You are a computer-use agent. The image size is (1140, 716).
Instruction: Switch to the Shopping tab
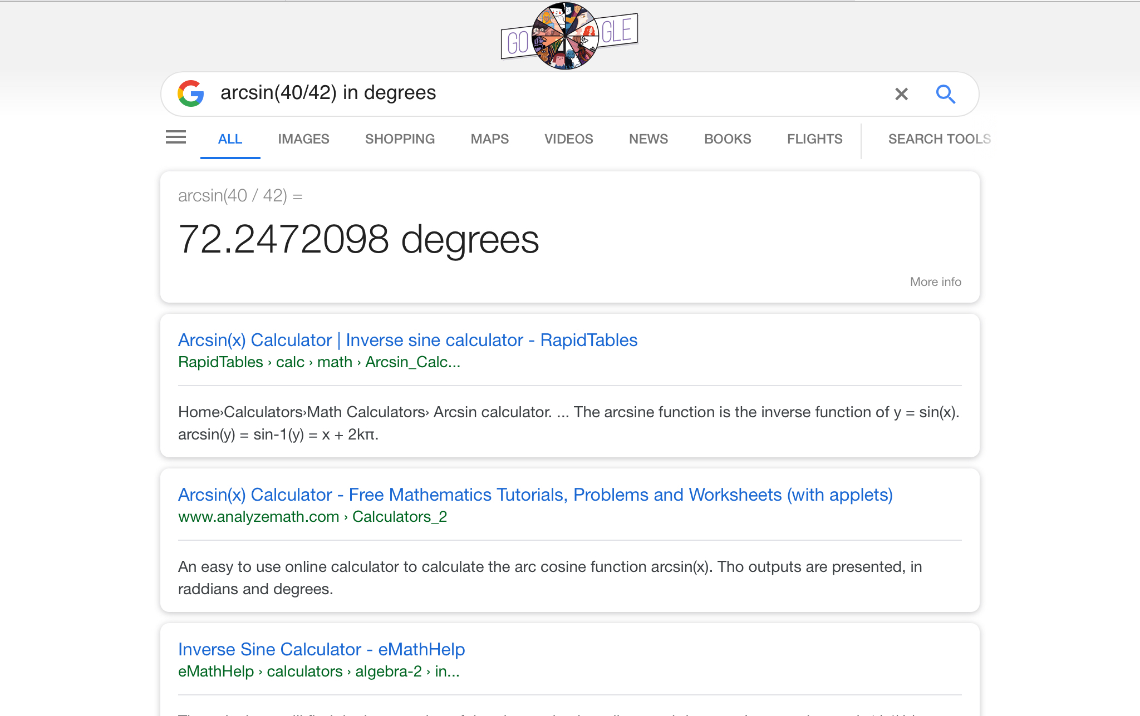click(x=400, y=139)
